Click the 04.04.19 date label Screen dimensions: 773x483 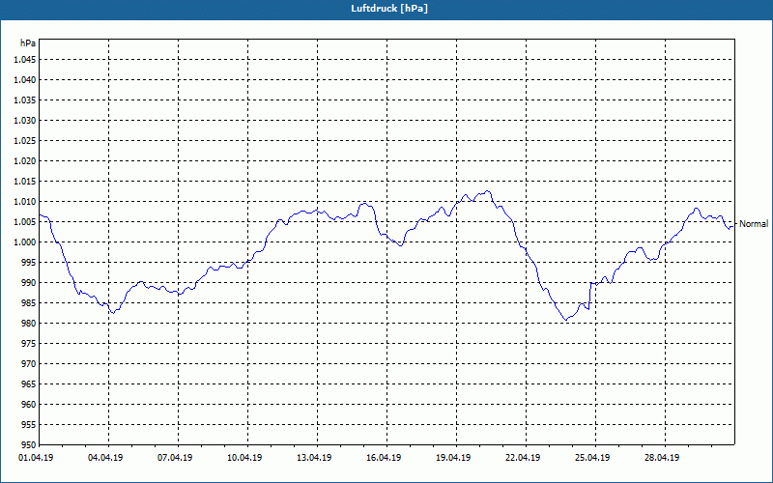[105, 457]
